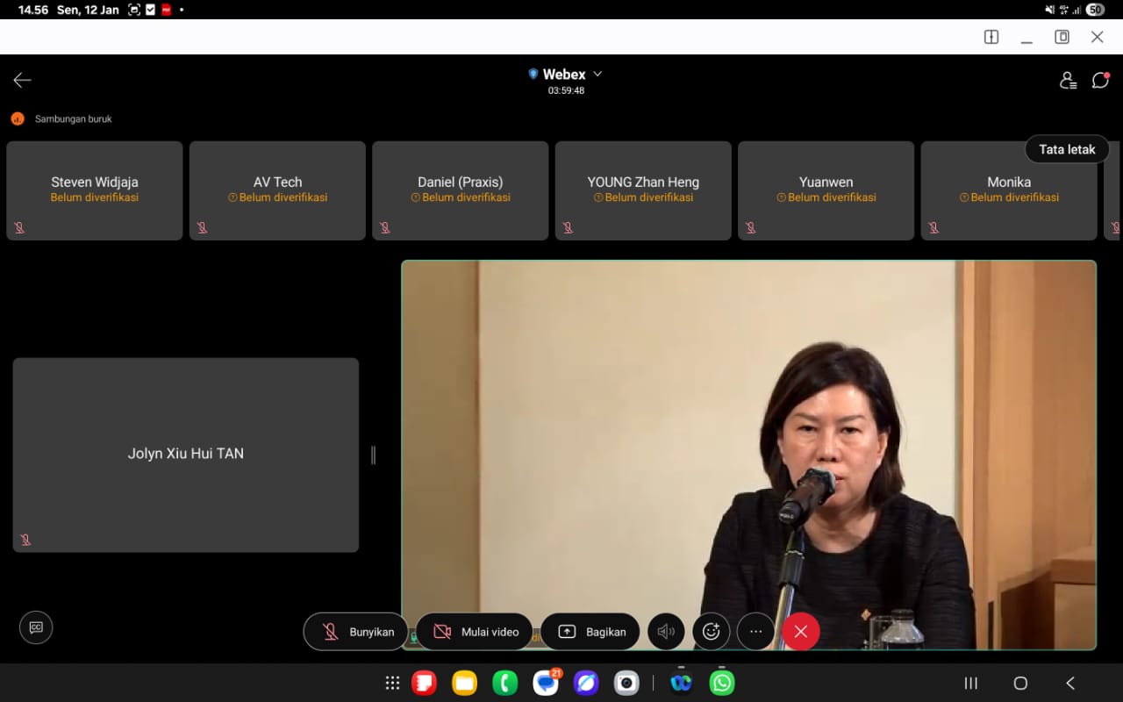Open the Tata letak layout menu
The height and width of the screenshot is (702, 1123).
click(1066, 149)
